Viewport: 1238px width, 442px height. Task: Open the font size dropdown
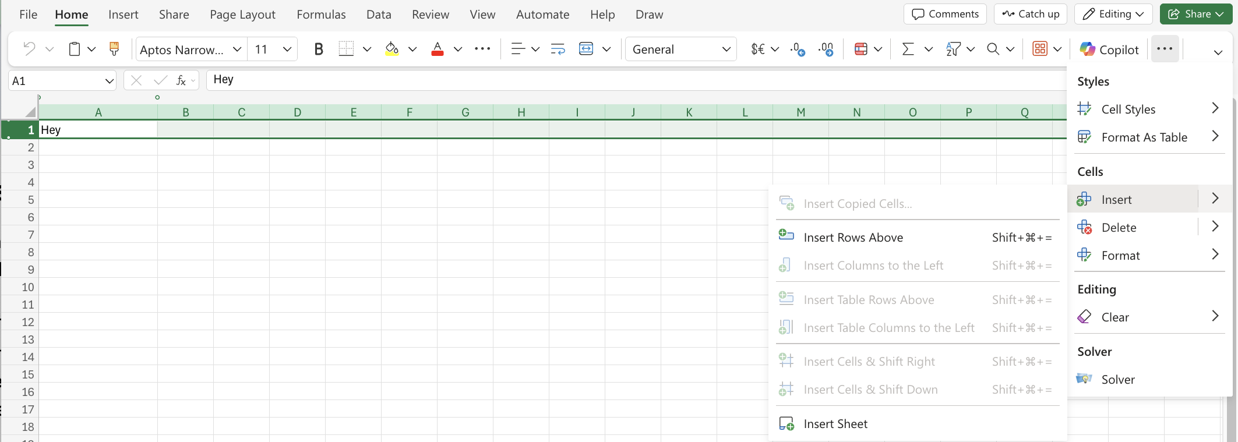coord(287,49)
